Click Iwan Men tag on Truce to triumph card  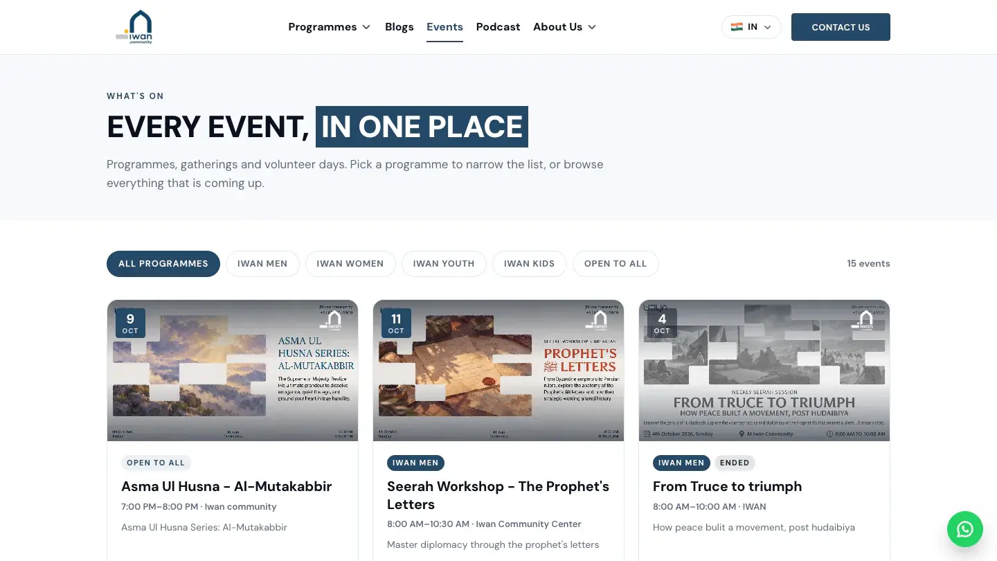681,463
